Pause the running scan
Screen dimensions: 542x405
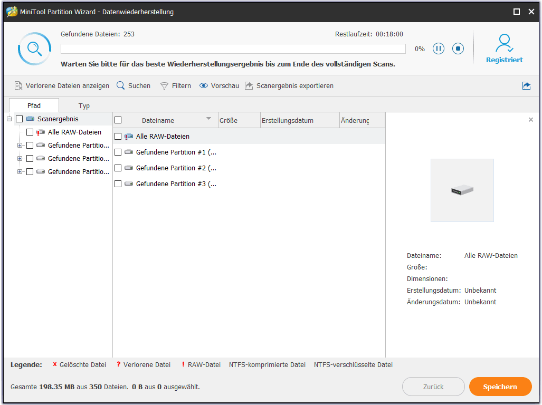point(439,49)
